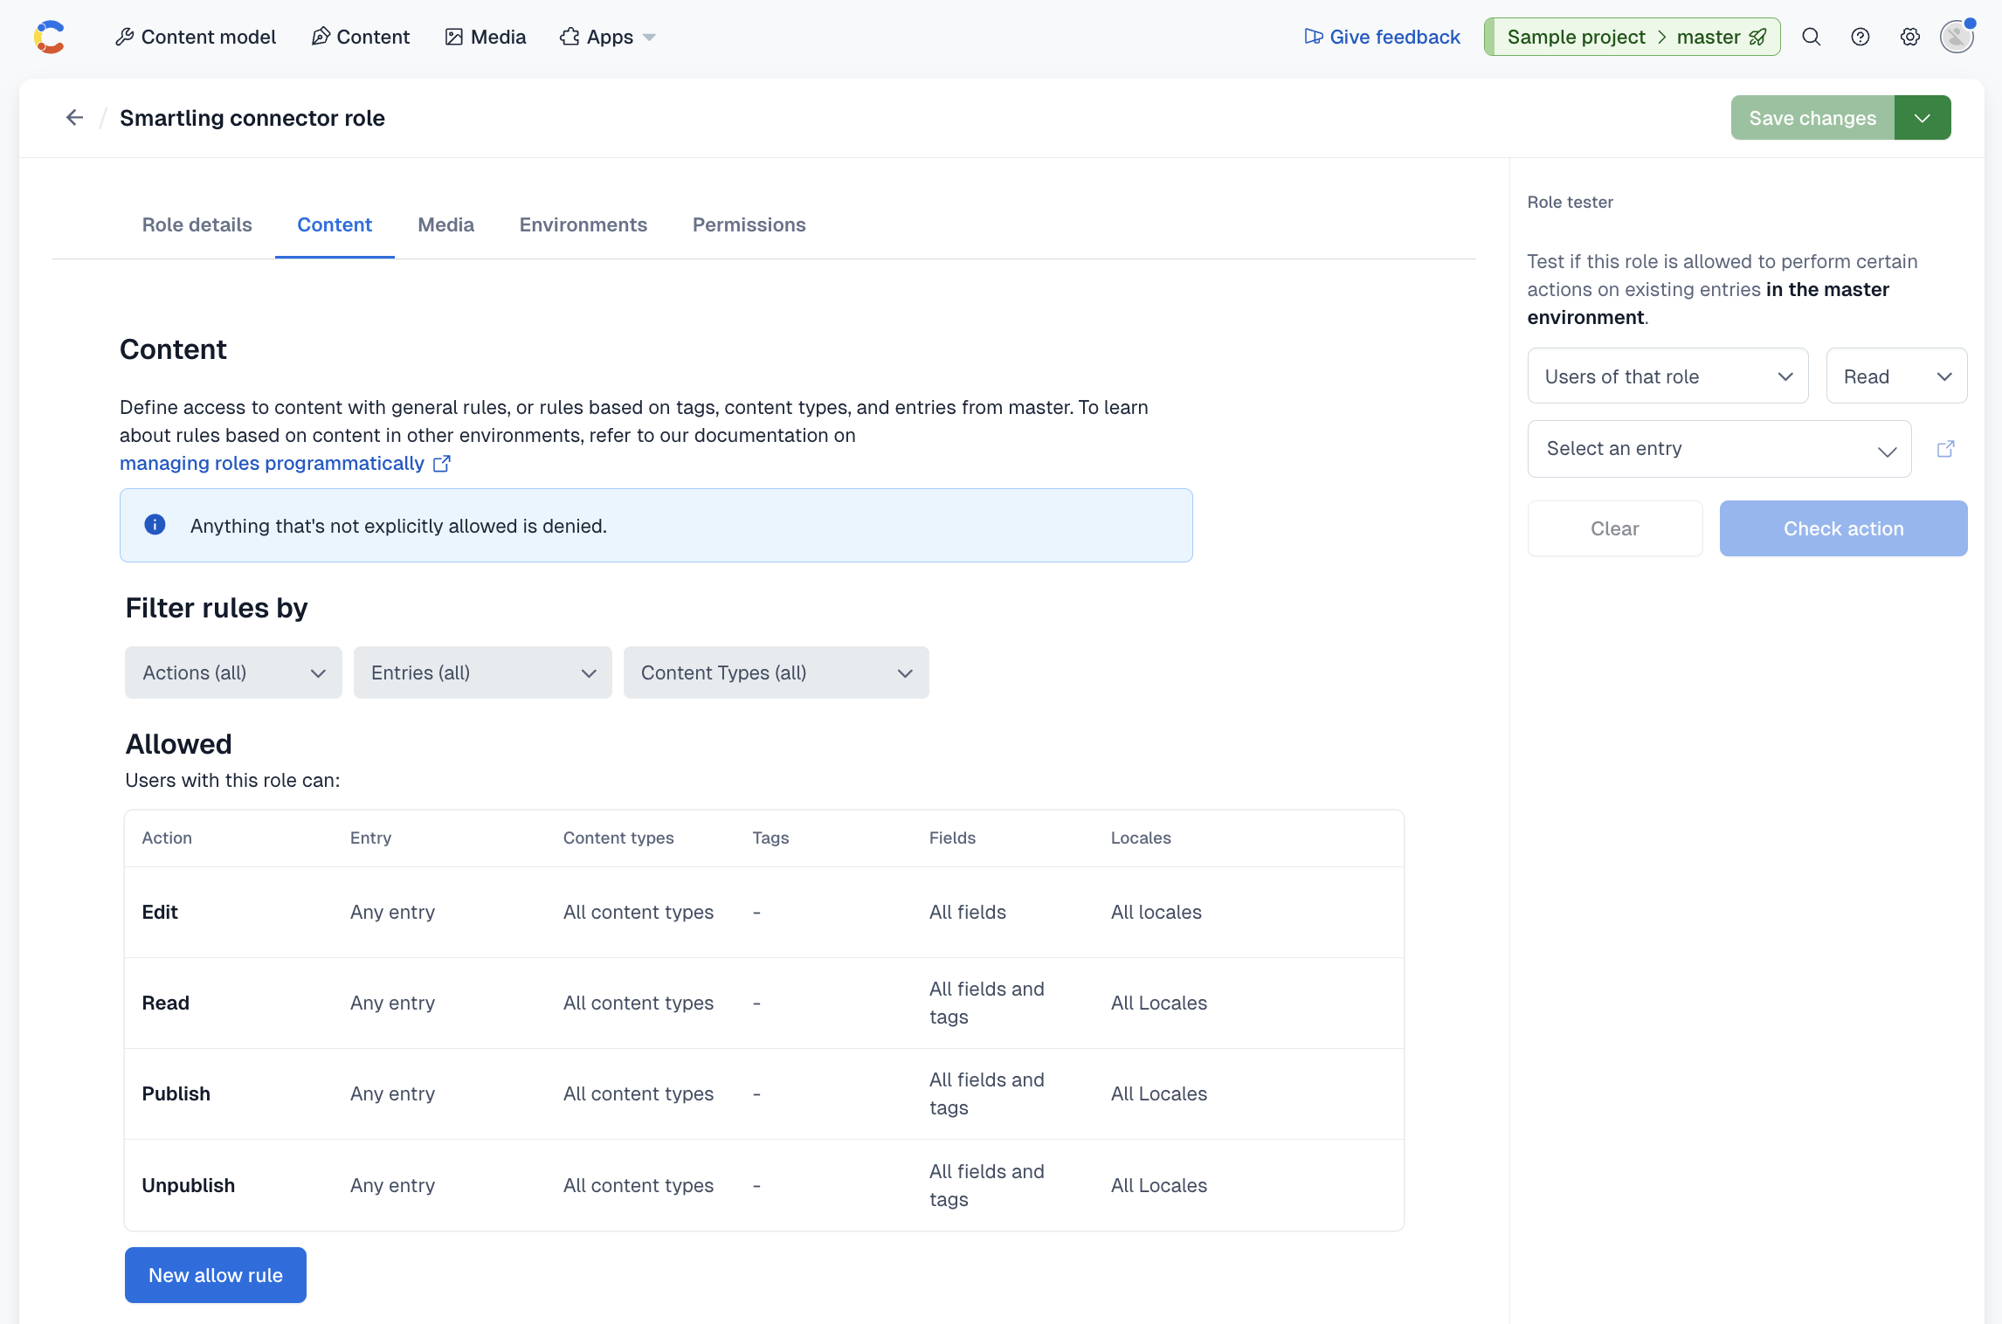Open the user avatar menu
Image resolution: width=2002 pixels, height=1324 pixels.
(x=1957, y=37)
